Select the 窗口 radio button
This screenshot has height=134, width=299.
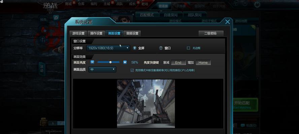pyautogui.click(x=161, y=48)
